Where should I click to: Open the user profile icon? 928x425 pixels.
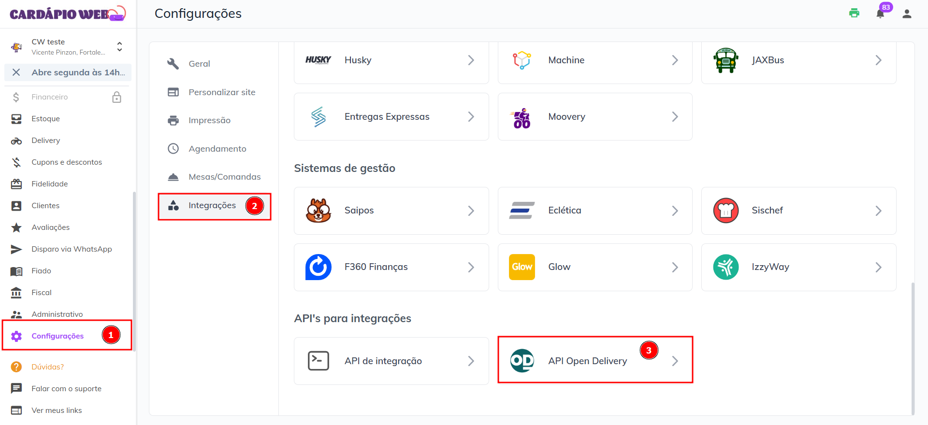907,14
